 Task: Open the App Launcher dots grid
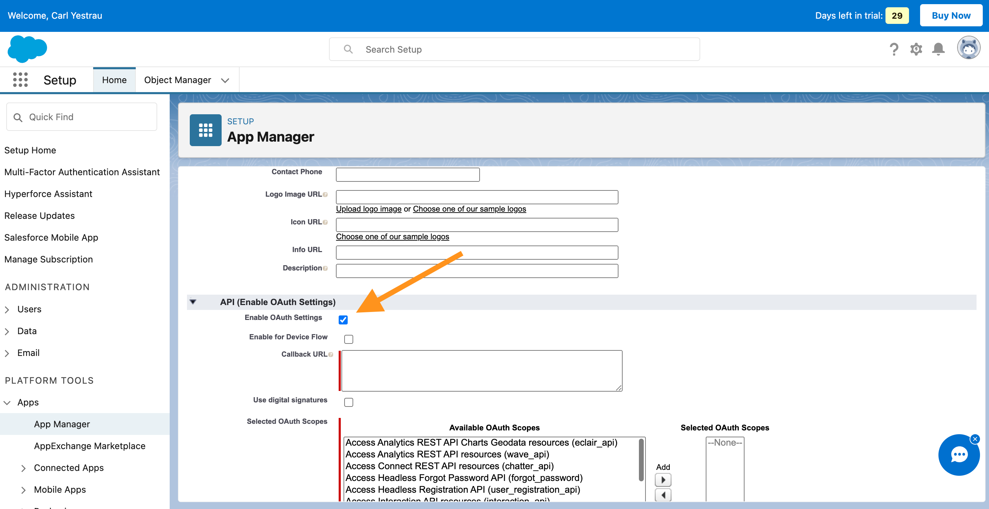click(20, 80)
